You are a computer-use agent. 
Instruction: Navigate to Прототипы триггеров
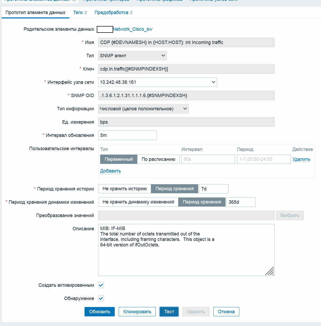tap(104, 1)
